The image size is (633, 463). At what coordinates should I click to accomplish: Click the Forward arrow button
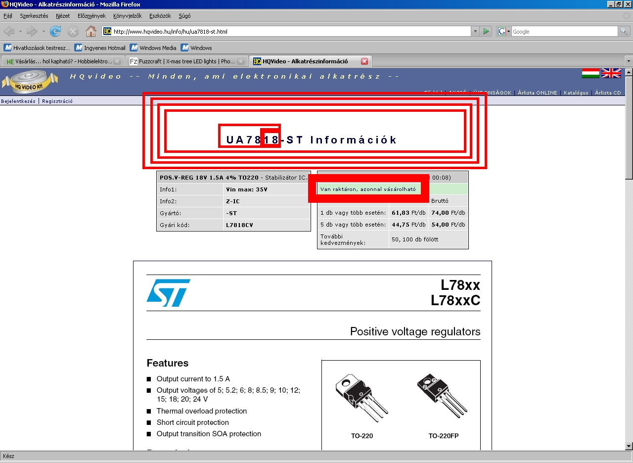click(32, 31)
